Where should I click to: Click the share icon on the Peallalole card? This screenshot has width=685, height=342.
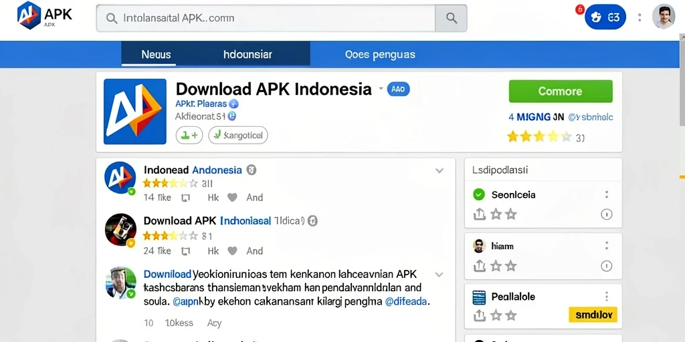click(479, 315)
